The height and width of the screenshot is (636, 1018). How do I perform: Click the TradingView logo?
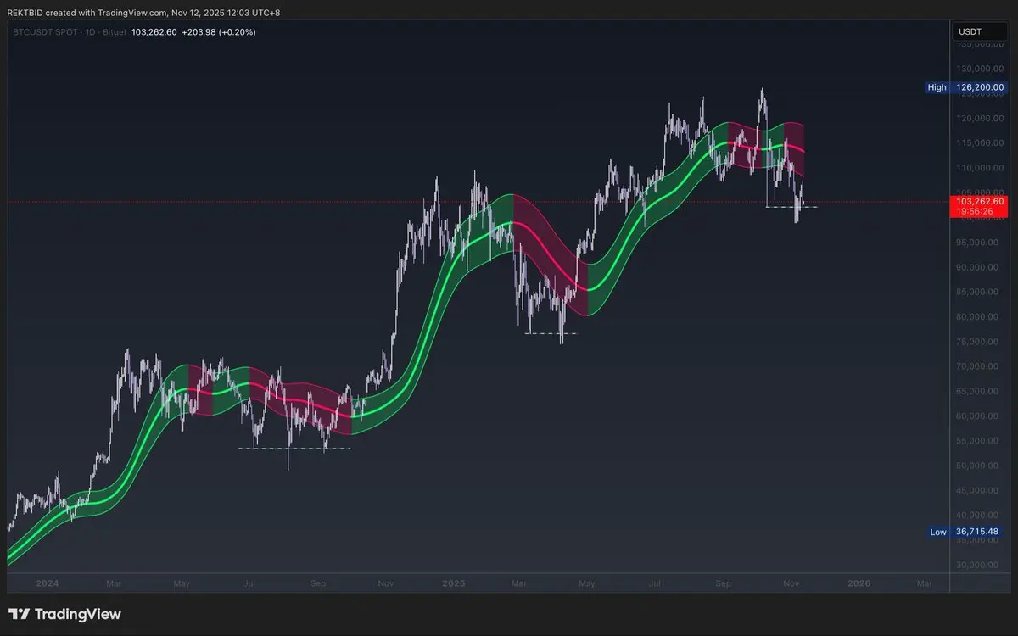[x=64, y=615]
